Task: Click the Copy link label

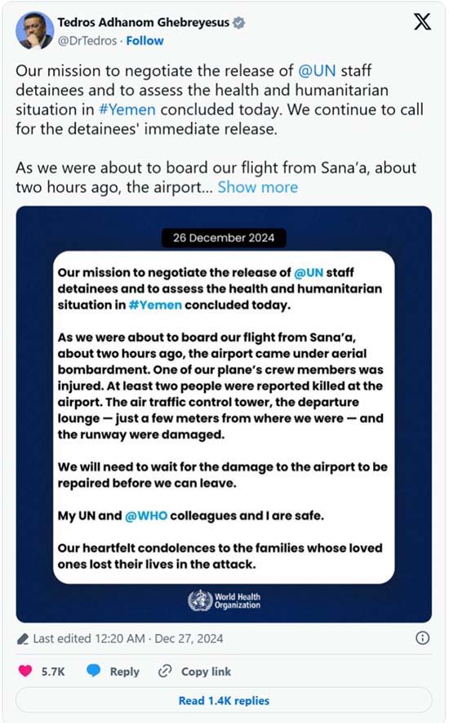Action: [206, 672]
